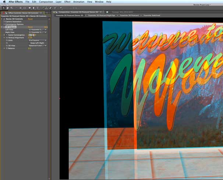Select the Hand tool
Viewport: 223px width, 180px height.
[x=8, y=8]
